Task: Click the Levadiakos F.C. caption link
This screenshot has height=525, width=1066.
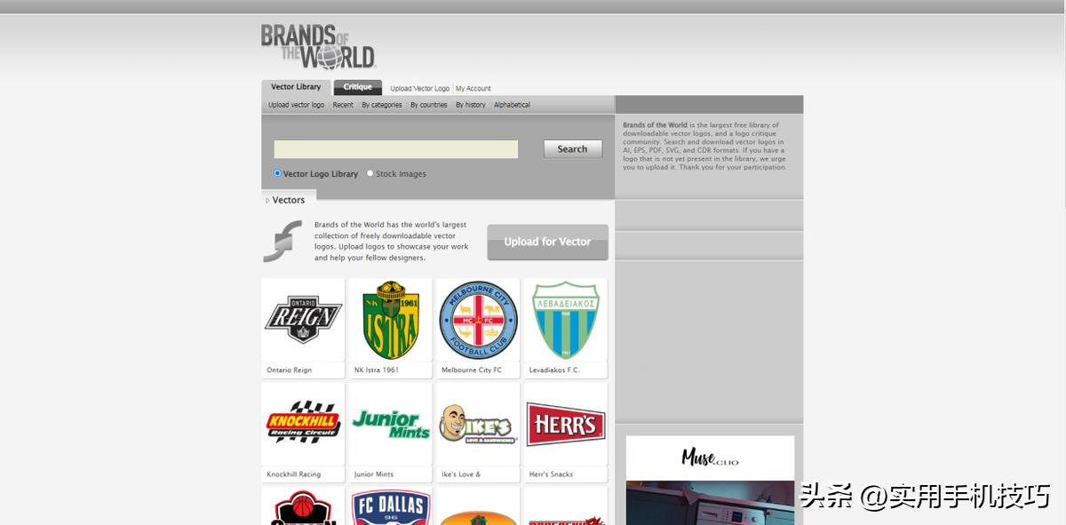Action: coord(554,370)
